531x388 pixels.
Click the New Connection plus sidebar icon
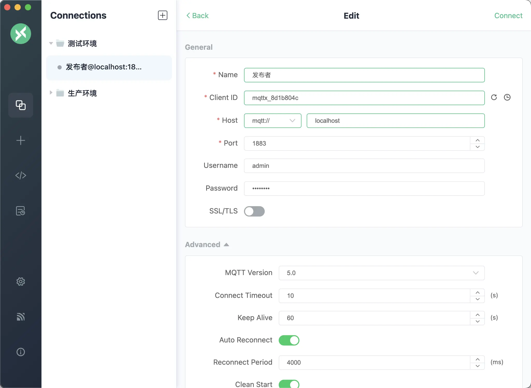pyautogui.click(x=20, y=141)
